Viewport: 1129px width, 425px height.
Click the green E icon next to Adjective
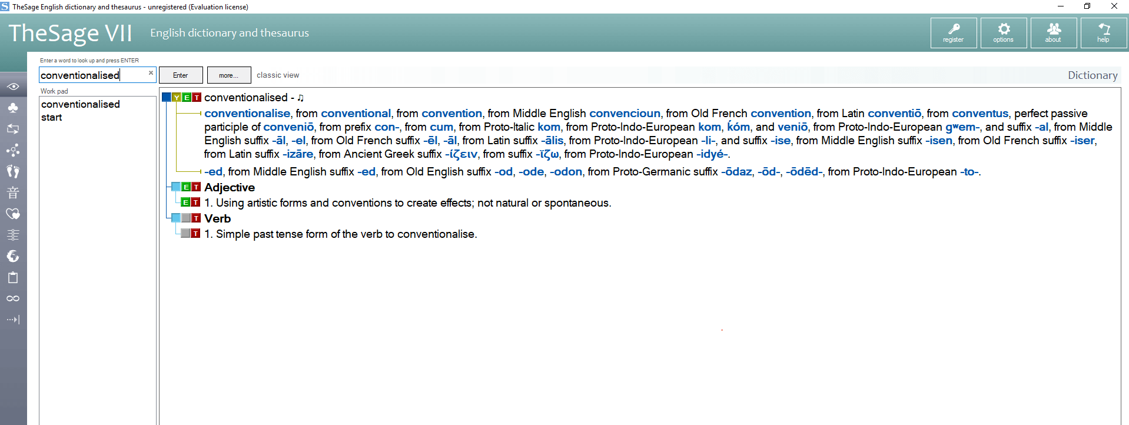point(186,187)
